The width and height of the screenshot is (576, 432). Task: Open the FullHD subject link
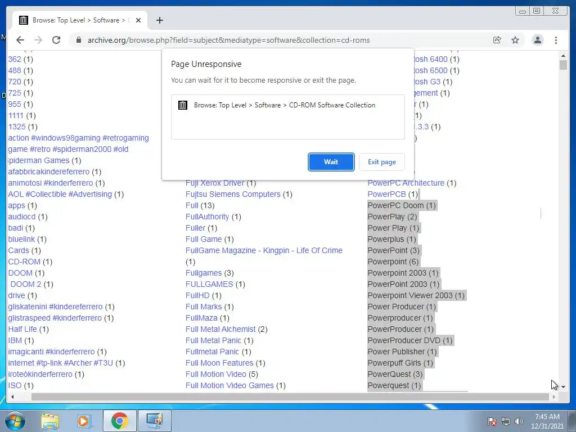pyautogui.click(x=197, y=295)
